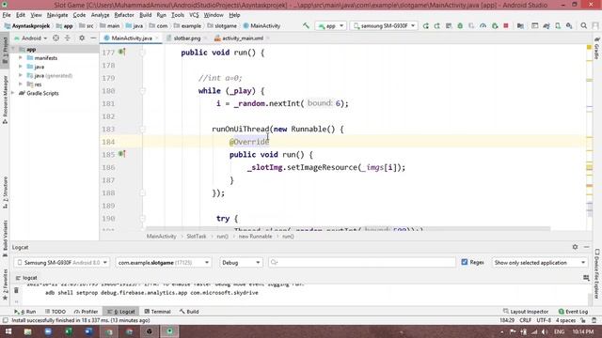Toggle the fold marker on line 180
The height and width of the screenshot is (338, 602).
click(142, 91)
